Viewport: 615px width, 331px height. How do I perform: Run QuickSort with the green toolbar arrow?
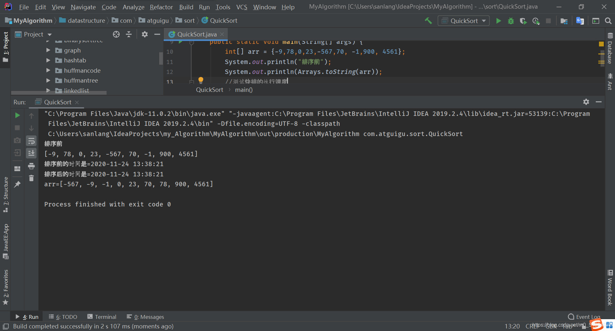[x=498, y=21]
